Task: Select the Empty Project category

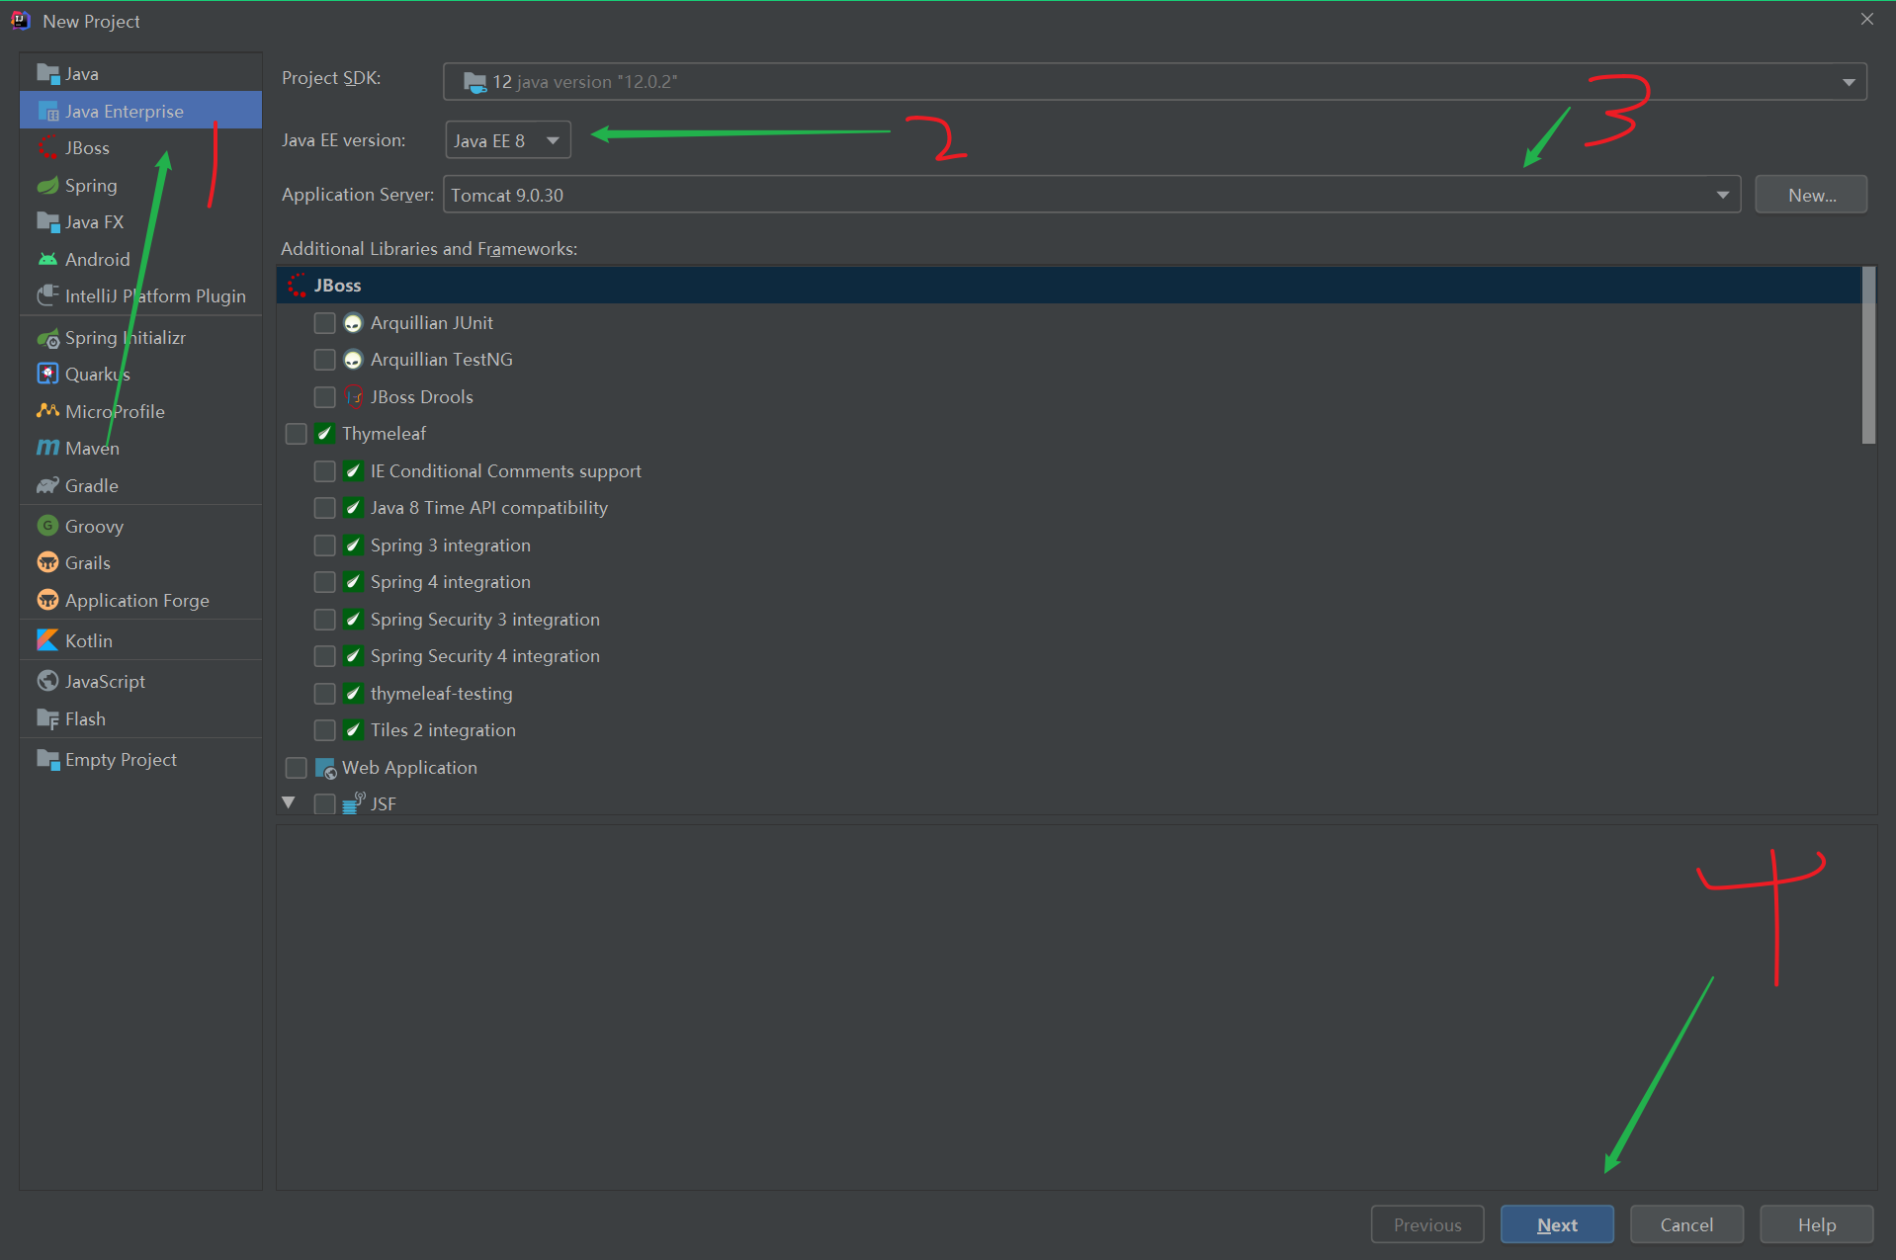Action: coord(140,760)
